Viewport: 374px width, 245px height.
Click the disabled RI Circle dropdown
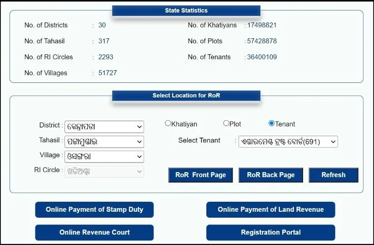(x=104, y=171)
